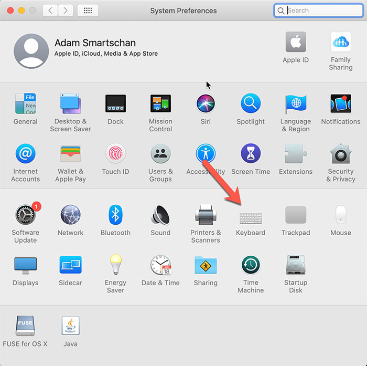This screenshot has height=366, width=367.
Task: Open Keyboard preferences
Action: (x=251, y=218)
